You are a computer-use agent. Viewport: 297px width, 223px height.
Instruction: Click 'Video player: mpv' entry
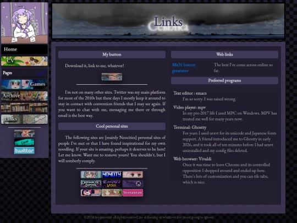coord(189,107)
